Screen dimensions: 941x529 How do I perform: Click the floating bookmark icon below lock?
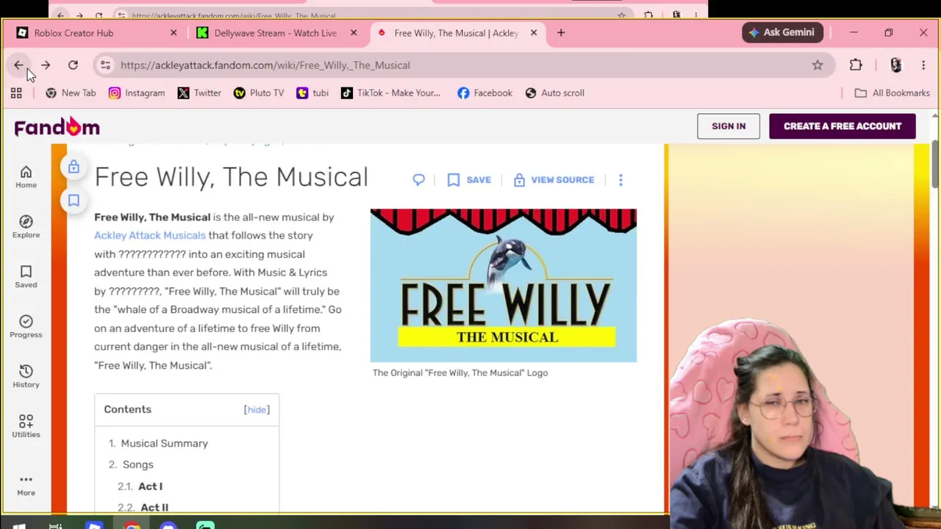click(74, 200)
